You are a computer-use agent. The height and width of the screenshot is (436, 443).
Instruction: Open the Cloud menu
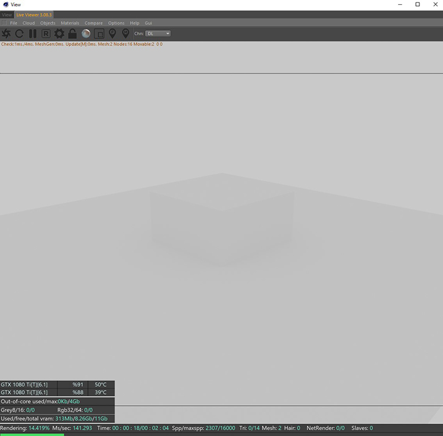click(28, 23)
